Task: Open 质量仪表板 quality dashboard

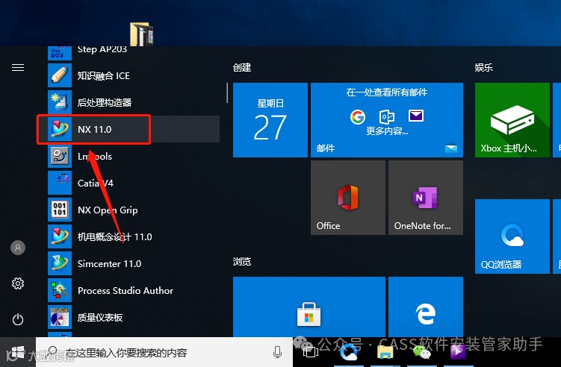Action: tap(133, 317)
